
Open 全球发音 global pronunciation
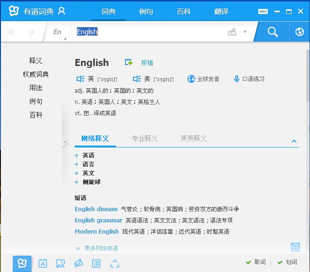[x=203, y=79]
